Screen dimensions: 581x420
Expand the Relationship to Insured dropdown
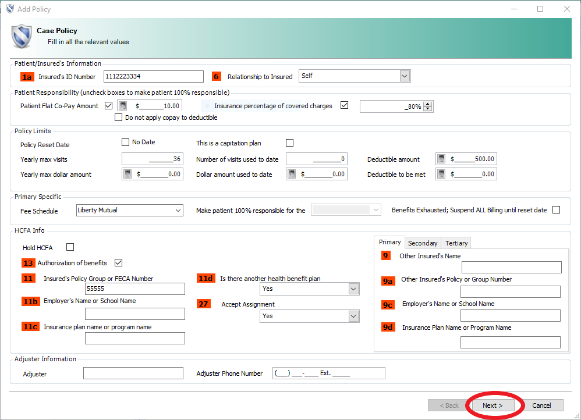pos(405,76)
